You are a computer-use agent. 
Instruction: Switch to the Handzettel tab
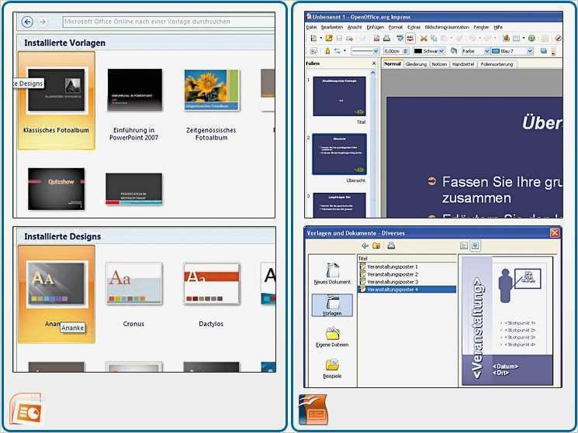463,64
